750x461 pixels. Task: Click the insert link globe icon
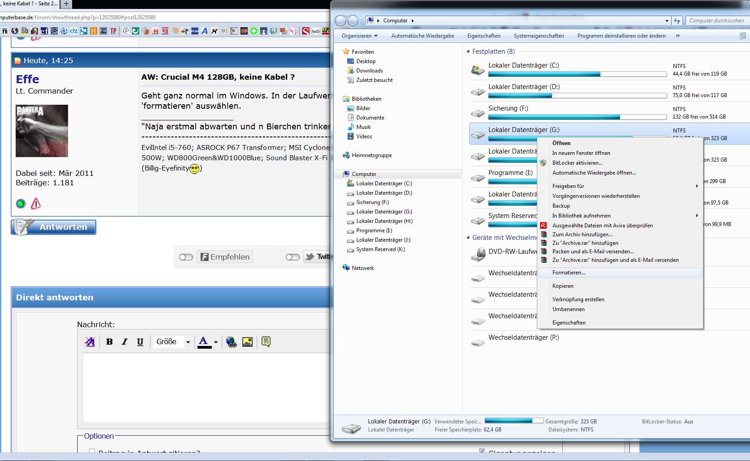(x=231, y=342)
